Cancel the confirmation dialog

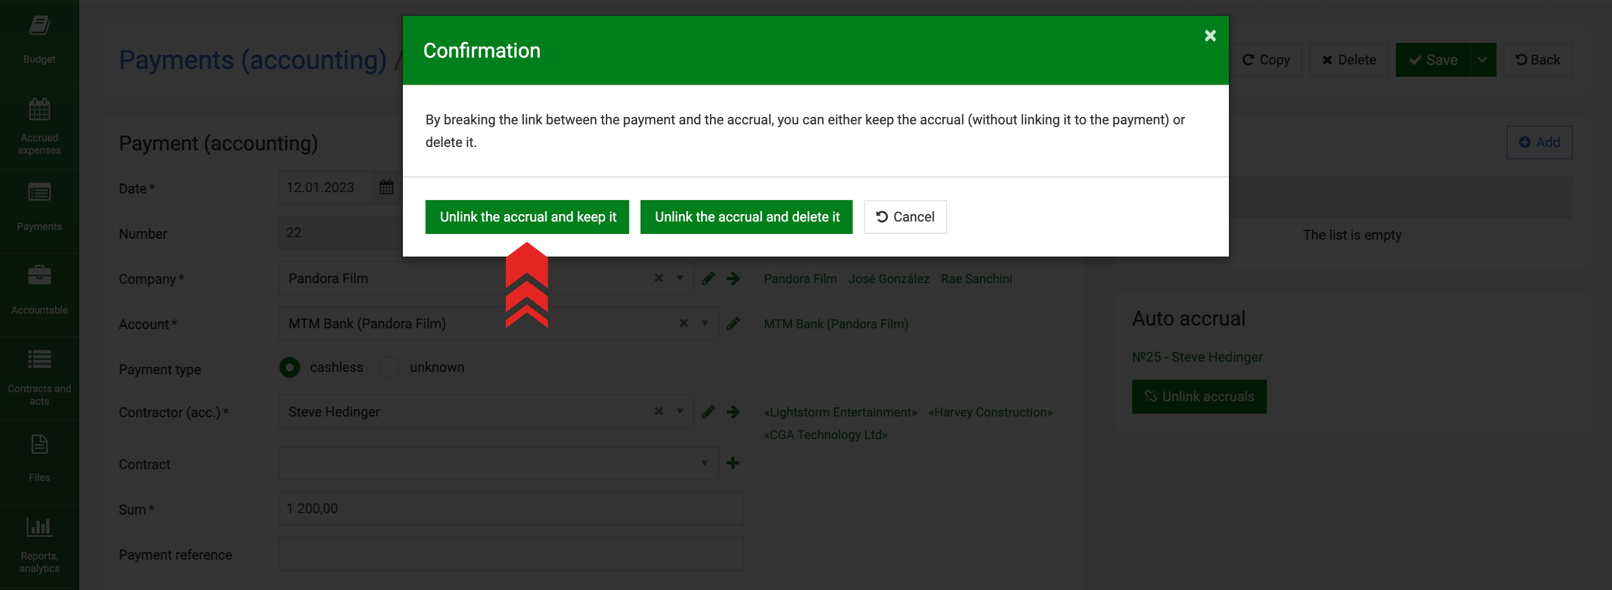point(905,217)
